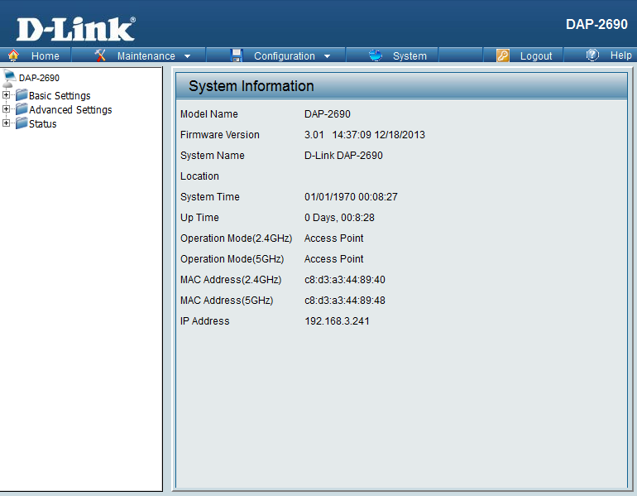This screenshot has height=496, width=637.
Task: Expand the Status tree node
Action: [x=6, y=123]
